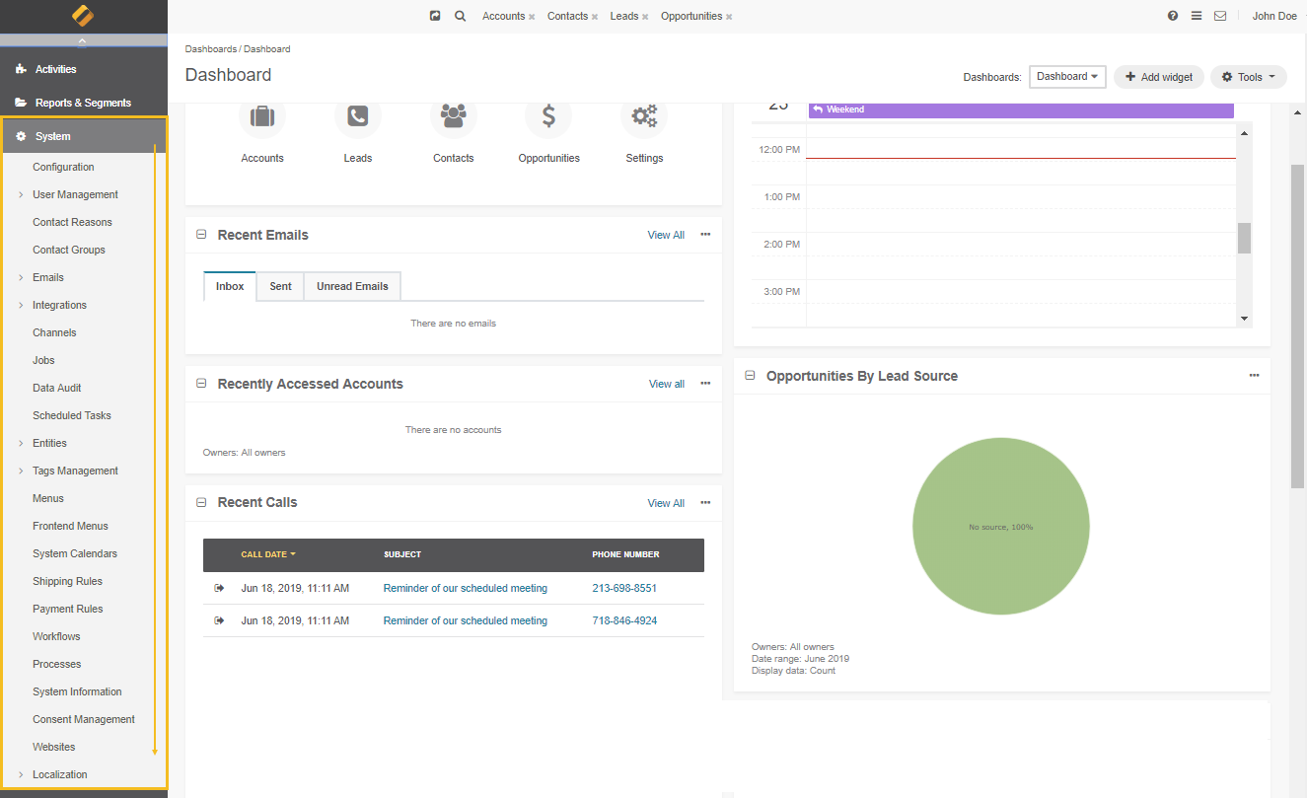
Task: Close the Contacts pinned tab
Action: tap(595, 17)
